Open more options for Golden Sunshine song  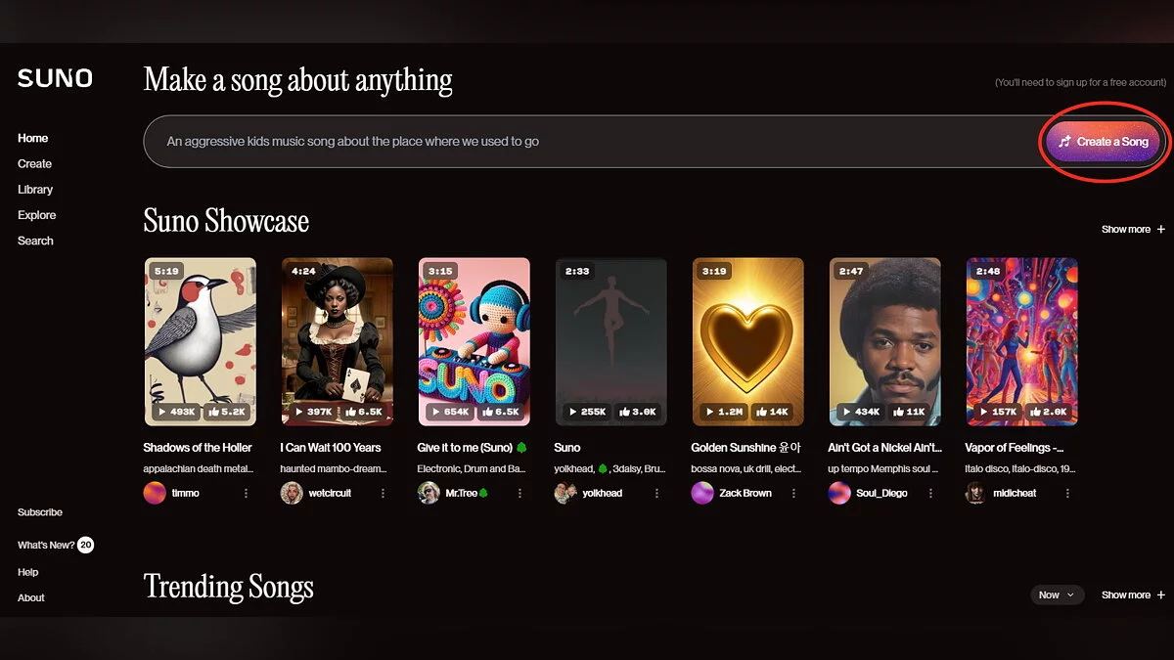793,493
